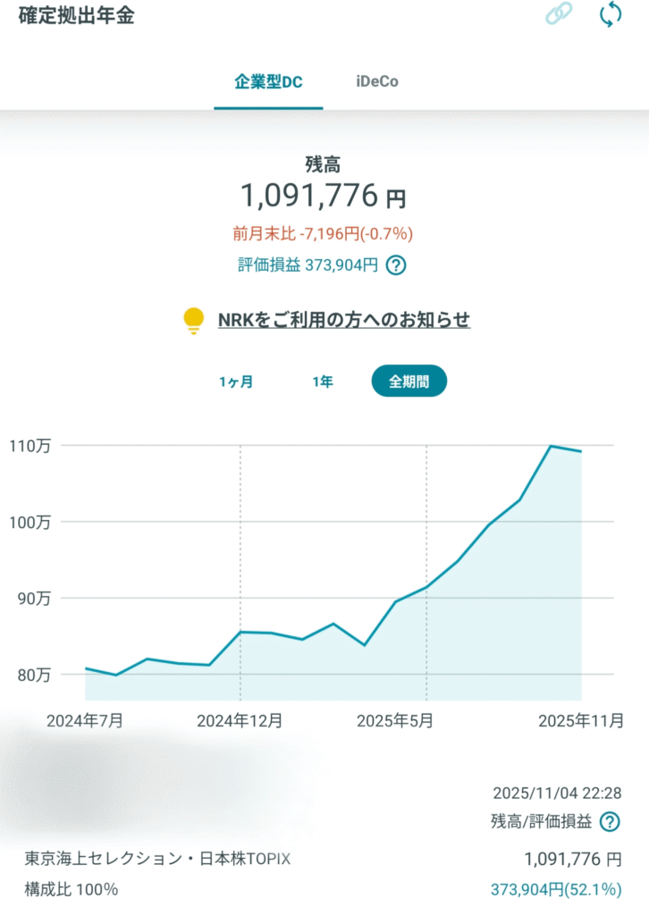649x915 pixels.
Task: Open help icon beside 評価損益 373,904円 under balance
Action: [396, 265]
